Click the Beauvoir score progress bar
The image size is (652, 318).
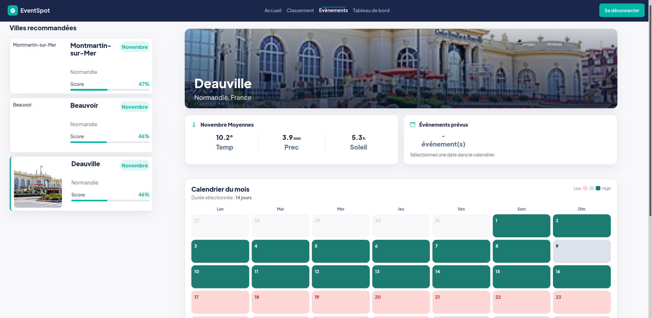pyautogui.click(x=110, y=142)
